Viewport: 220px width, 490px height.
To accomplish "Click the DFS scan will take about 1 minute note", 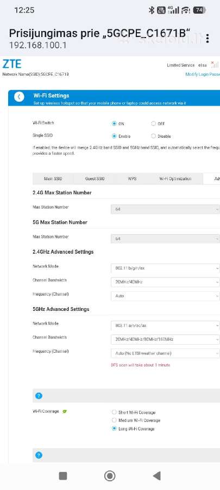I will tap(141, 365).
